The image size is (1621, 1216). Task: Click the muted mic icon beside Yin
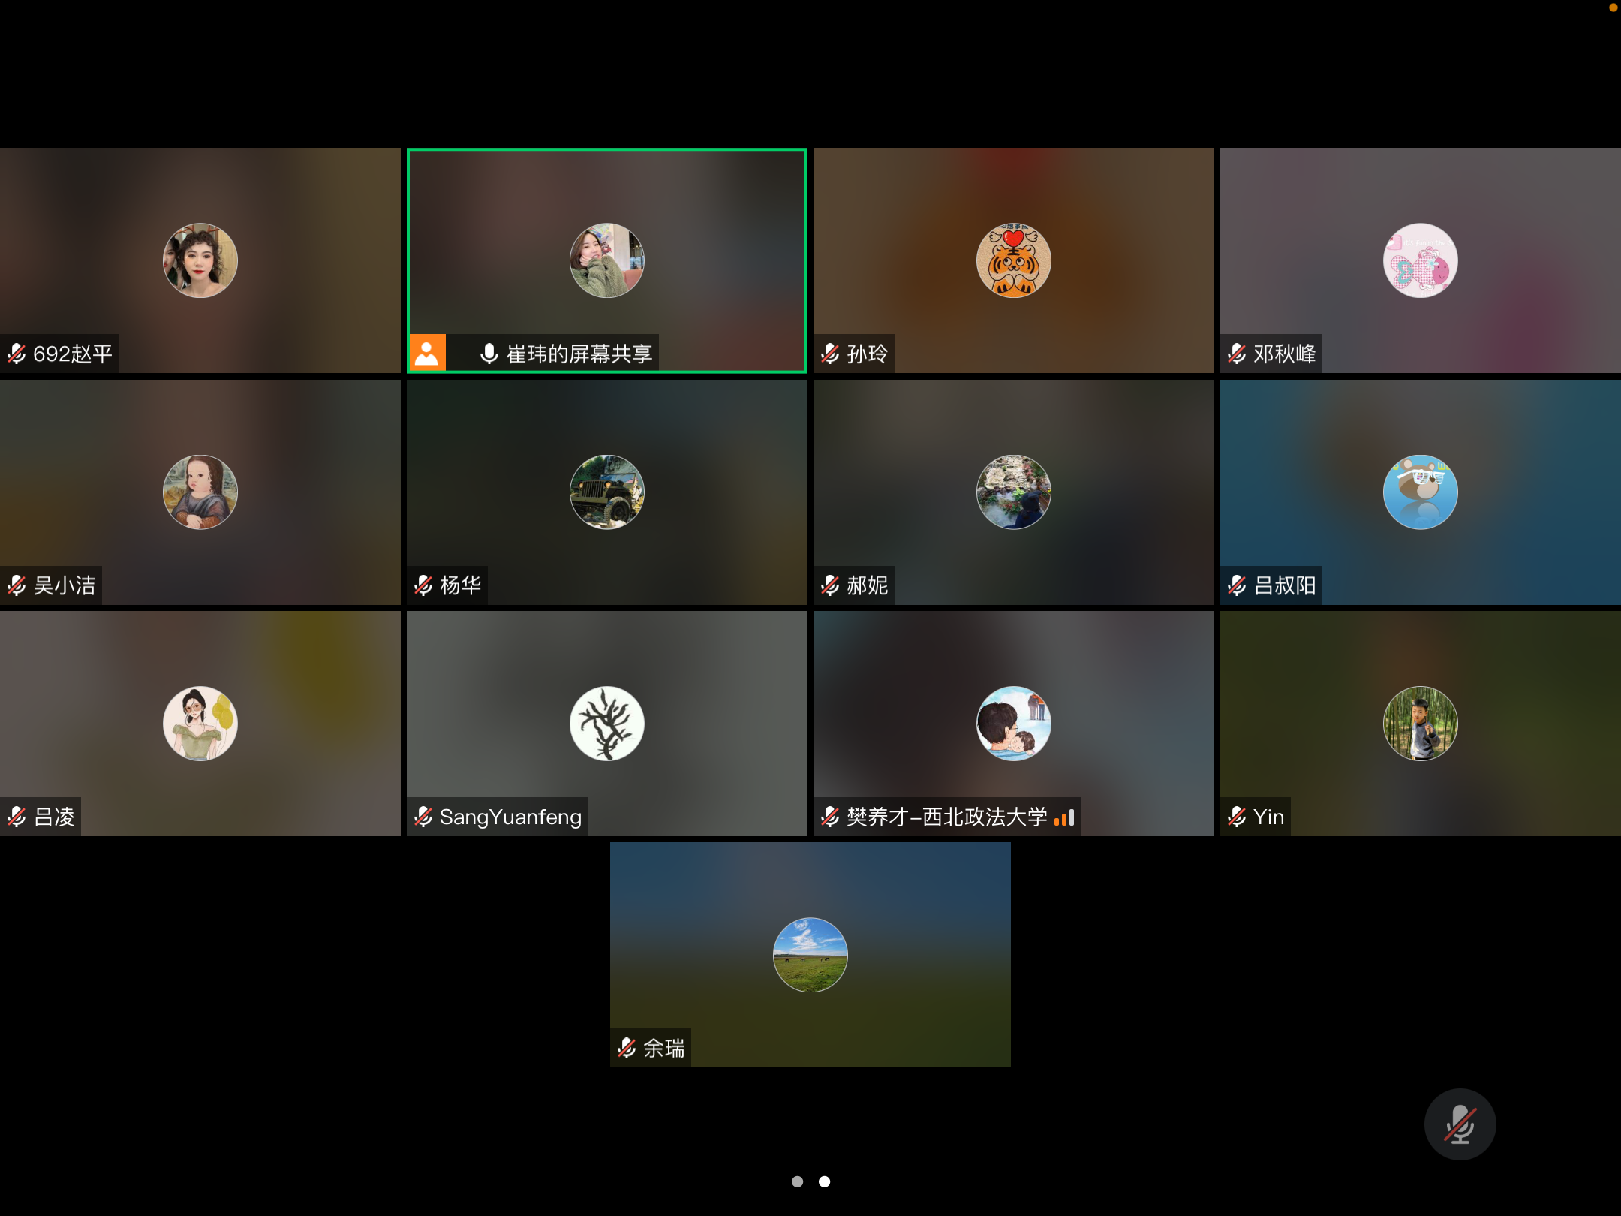coord(1237,817)
